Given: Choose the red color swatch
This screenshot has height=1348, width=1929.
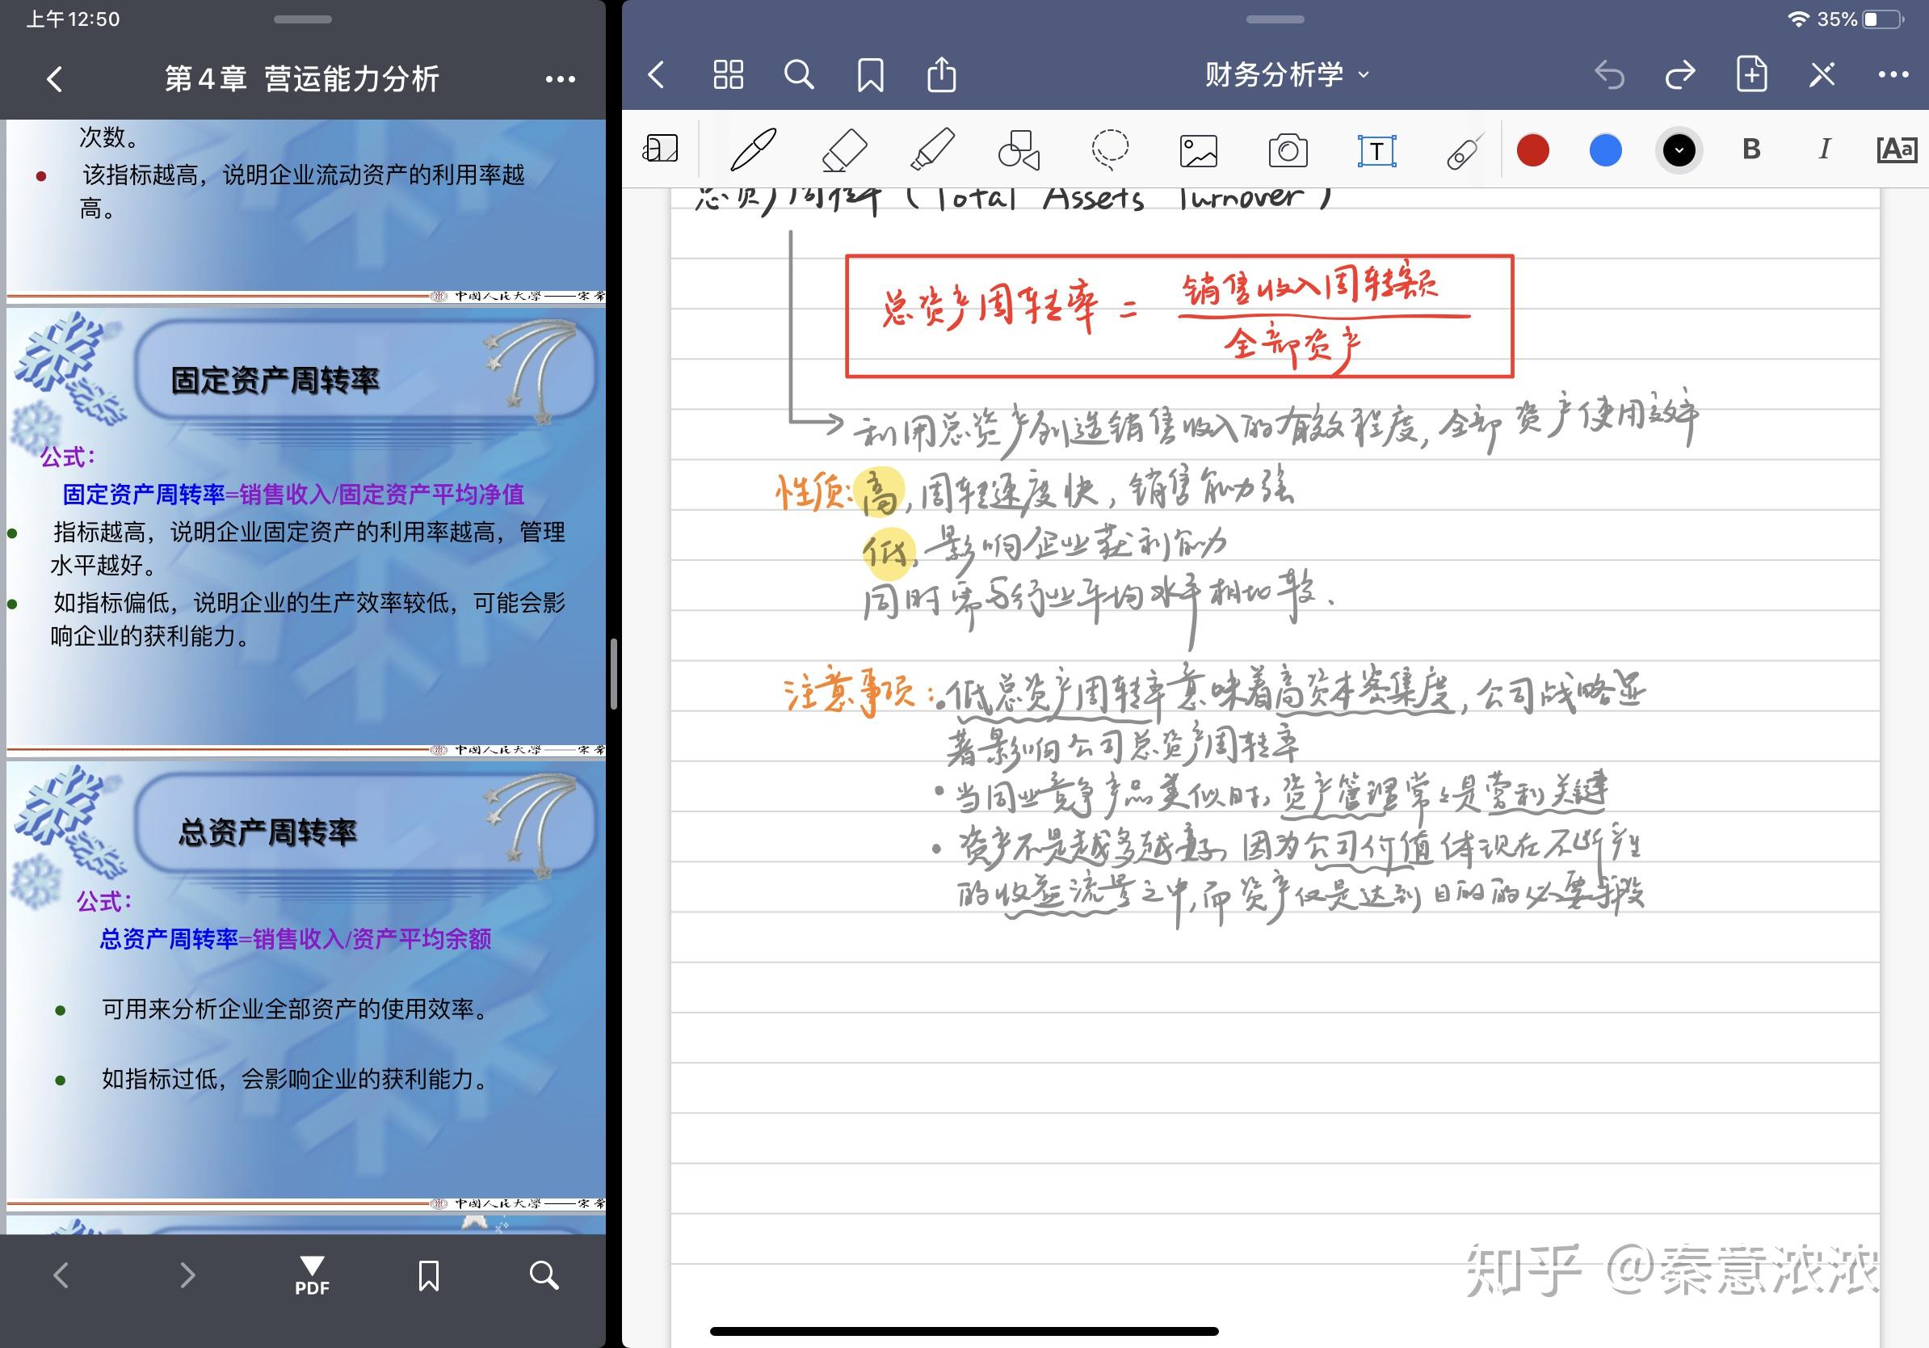Looking at the screenshot, I should [1532, 150].
